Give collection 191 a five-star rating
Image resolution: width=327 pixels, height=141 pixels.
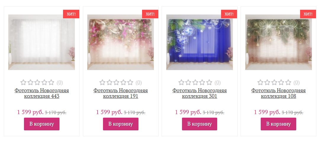(130, 82)
